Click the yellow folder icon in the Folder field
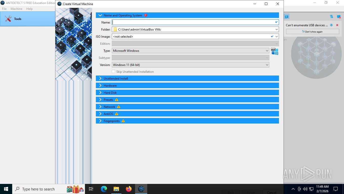Screen dimensions: 344x194 (115, 29)
